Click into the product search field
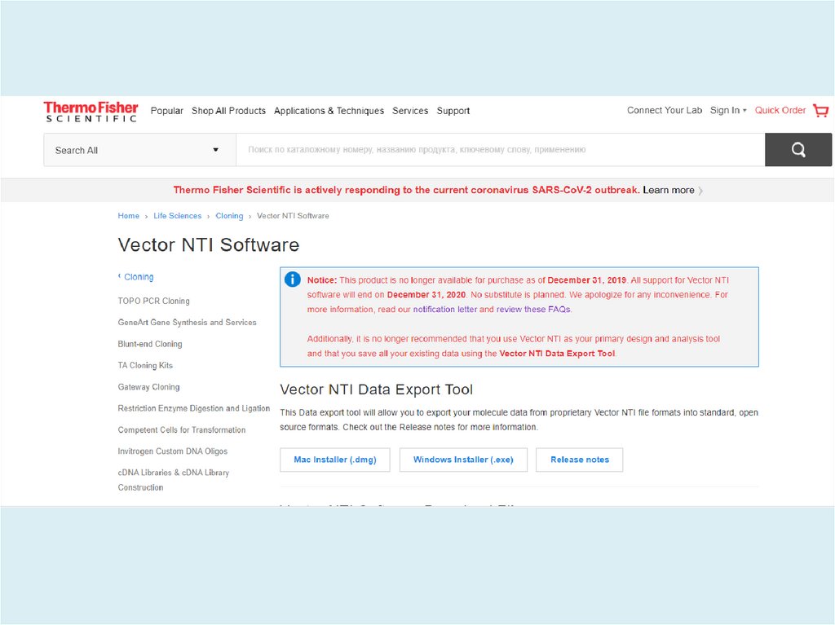The height and width of the screenshot is (625, 835). tap(501, 150)
